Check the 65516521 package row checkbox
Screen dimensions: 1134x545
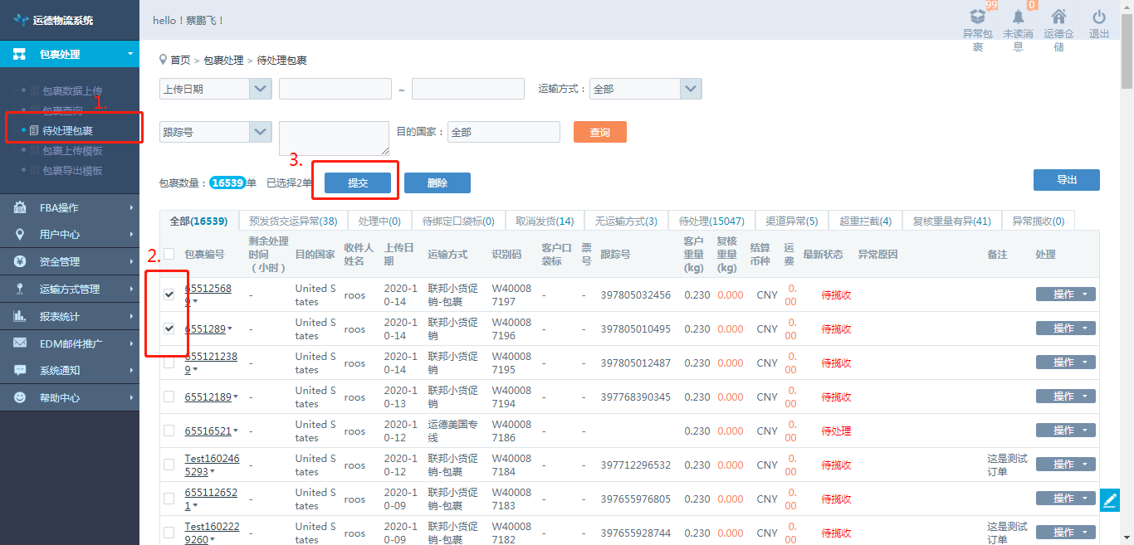169,431
